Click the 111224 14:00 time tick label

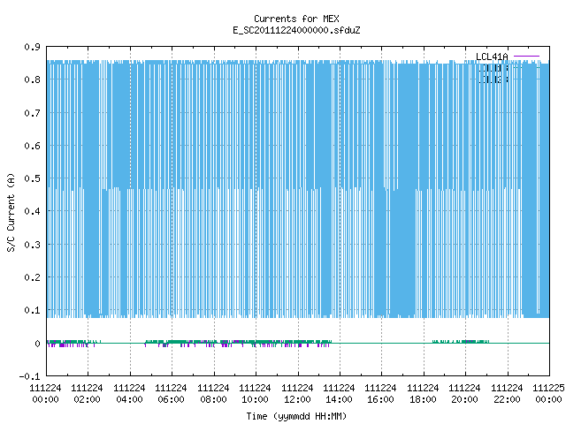coord(339,394)
